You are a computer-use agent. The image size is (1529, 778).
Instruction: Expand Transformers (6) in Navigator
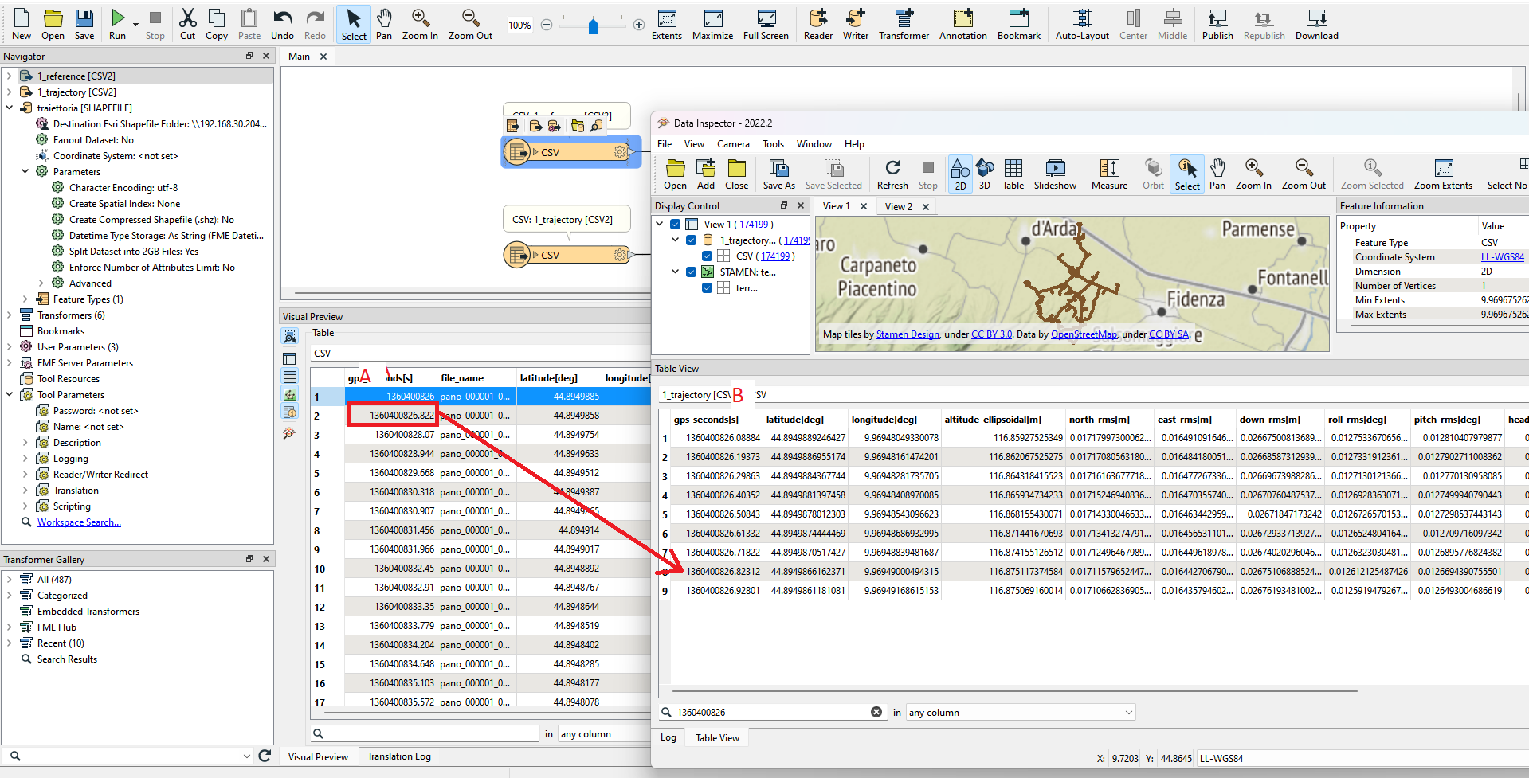10,315
